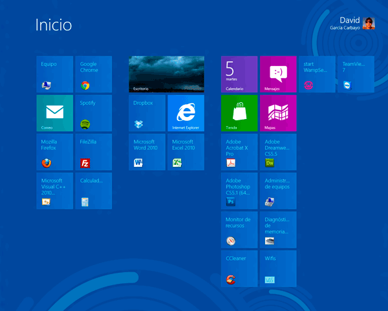Open the Calendario tile

coord(239,74)
